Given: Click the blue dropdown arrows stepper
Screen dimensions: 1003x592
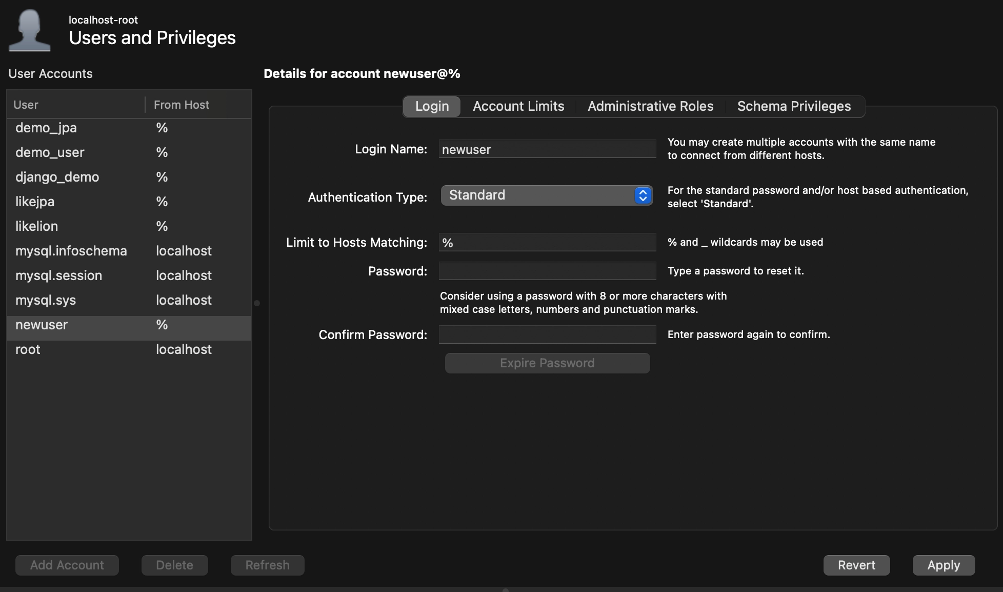Looking at the screenshot, I should point(643,195).
